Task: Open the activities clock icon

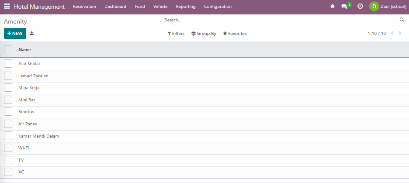Action: click(x=360, y=6)
